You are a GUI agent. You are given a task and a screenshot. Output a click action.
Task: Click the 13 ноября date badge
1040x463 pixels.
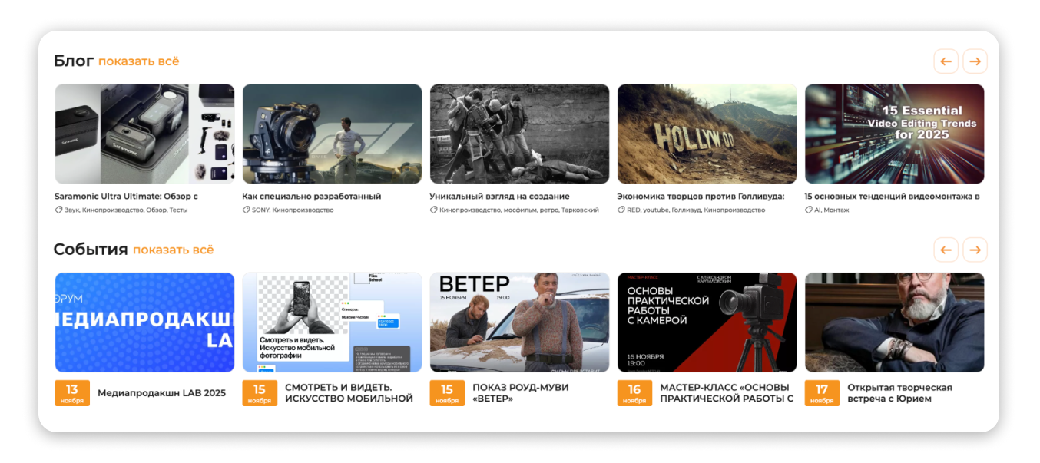click(72, 393)
